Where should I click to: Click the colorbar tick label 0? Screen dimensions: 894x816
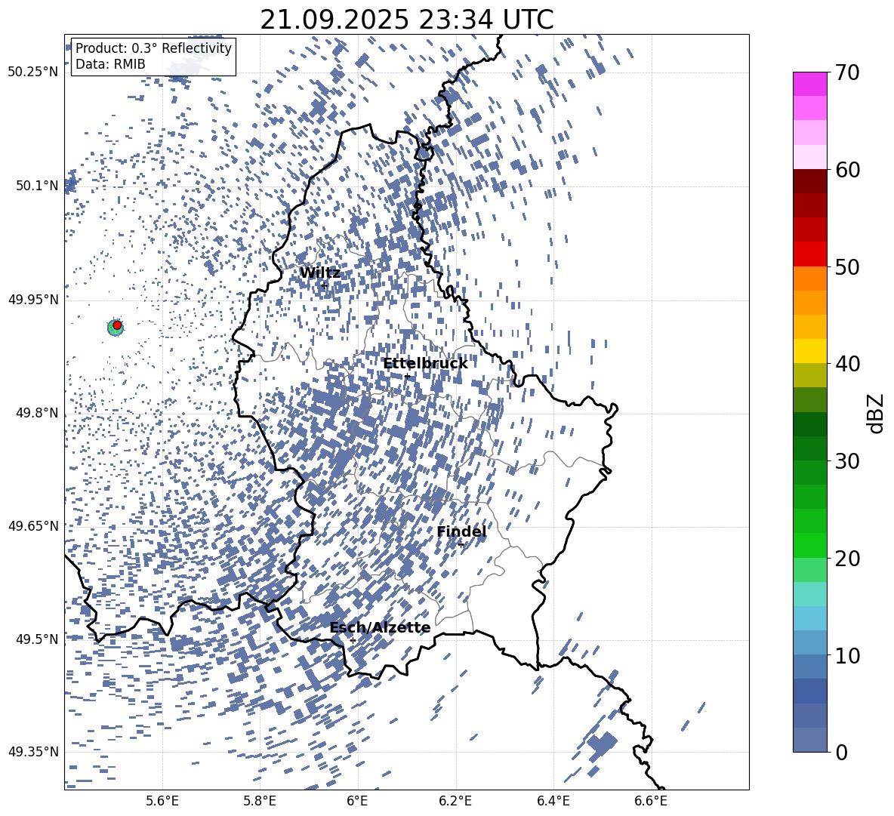842,753
